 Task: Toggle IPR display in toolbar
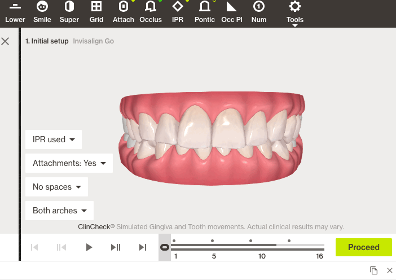coord(178,12)
